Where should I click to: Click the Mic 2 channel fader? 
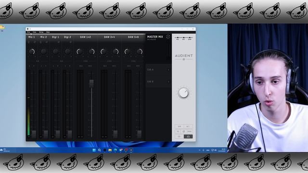click(46, 134)
